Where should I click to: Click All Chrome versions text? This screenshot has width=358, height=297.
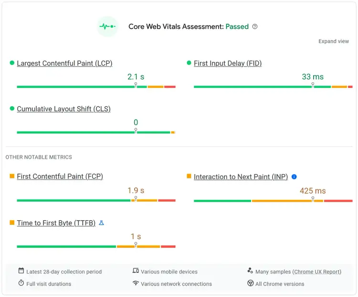click(280, 284)
